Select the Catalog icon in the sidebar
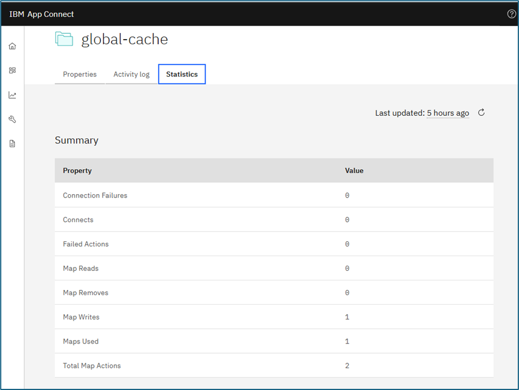 tap(12, 70)
